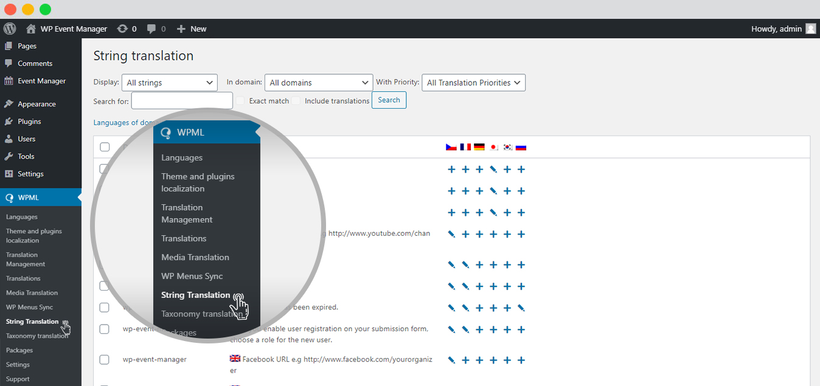Image resolution: width=820 pixels, height=386 pixels.
Task: Expand All Translation Priorities dropdown
Action: click(473, 83)
